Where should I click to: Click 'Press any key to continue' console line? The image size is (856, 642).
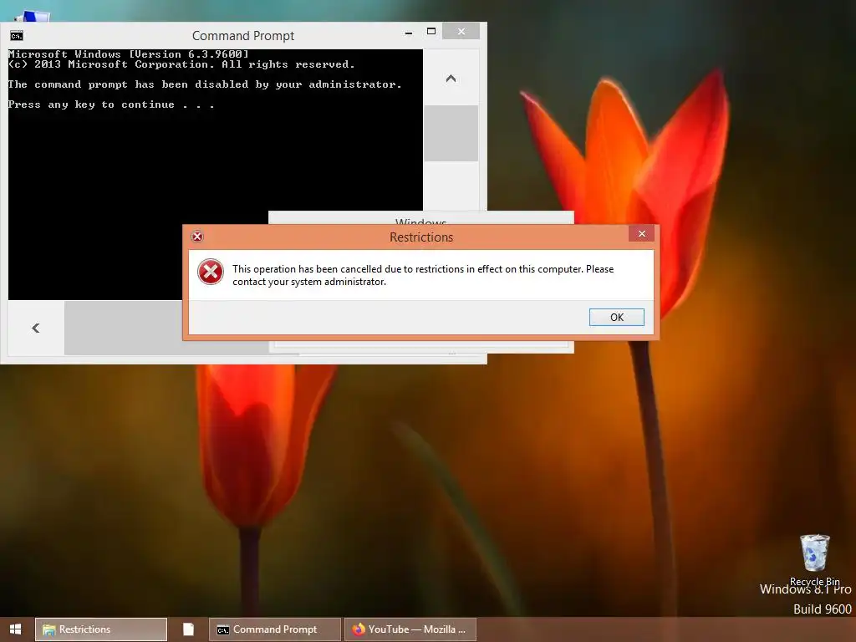tap(111, 104)
